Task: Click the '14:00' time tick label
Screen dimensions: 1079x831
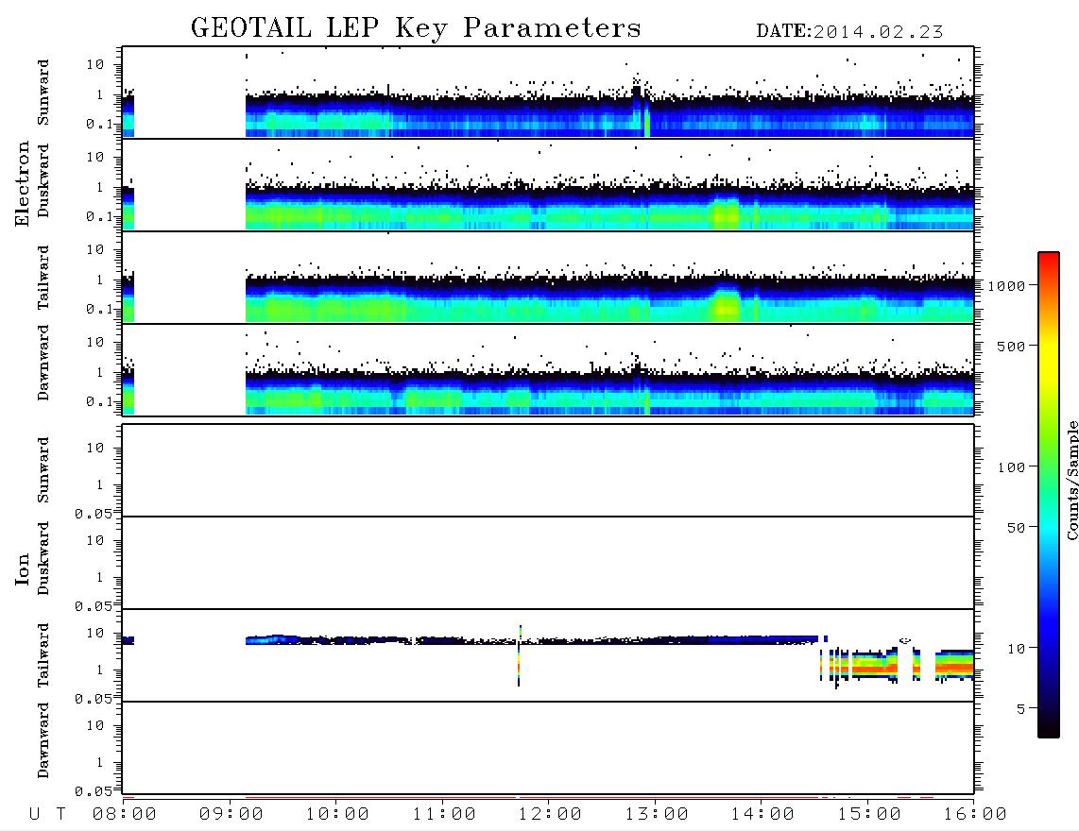Action: pos(762,815)
